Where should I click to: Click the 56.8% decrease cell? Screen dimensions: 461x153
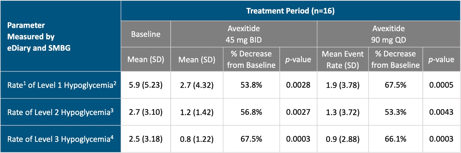tap(251, 112)
